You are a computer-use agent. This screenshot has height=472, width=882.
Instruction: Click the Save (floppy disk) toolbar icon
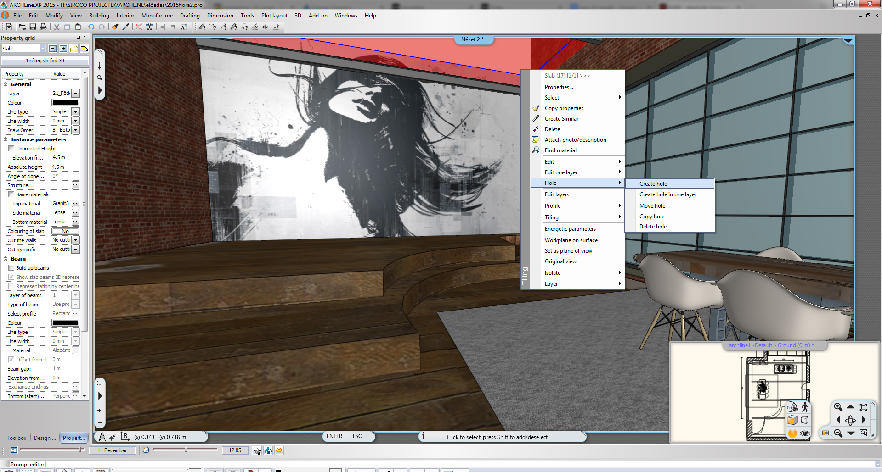33,27
